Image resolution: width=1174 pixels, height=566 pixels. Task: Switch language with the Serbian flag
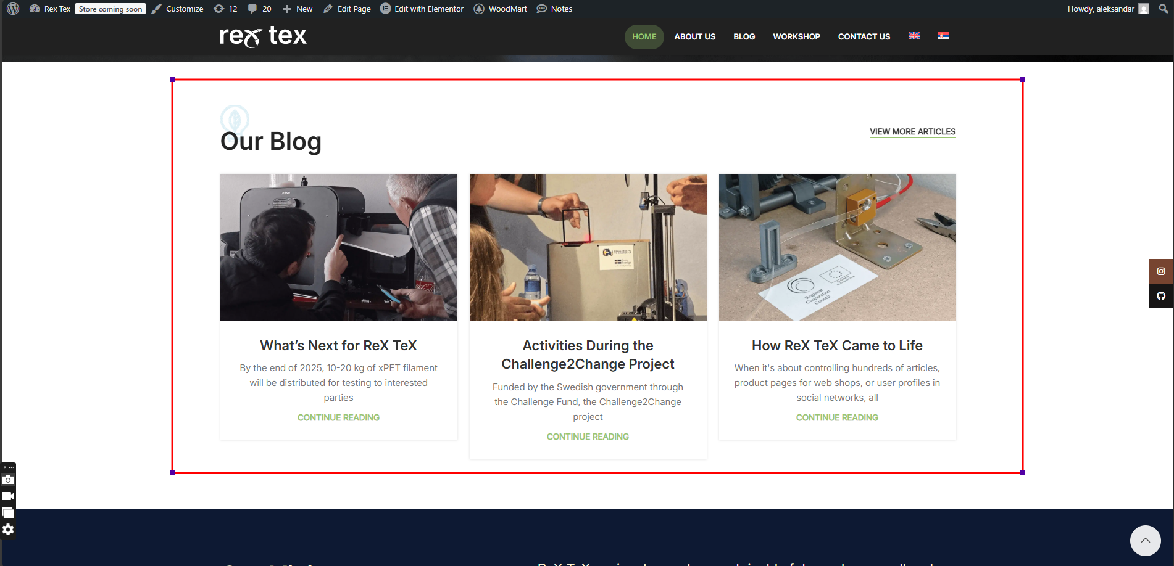click(x=943, y=36)
